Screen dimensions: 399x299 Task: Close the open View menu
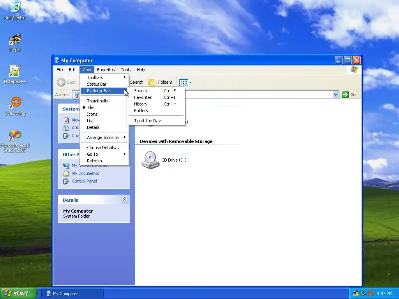(x=87, y=70)
